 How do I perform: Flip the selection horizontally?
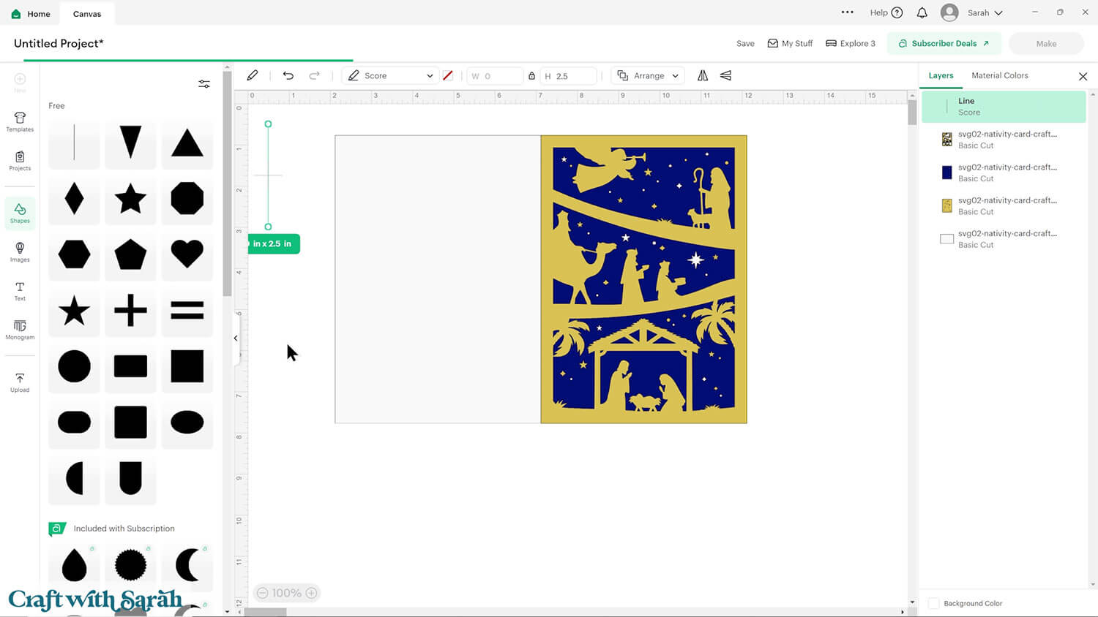(x=703, y=75)
